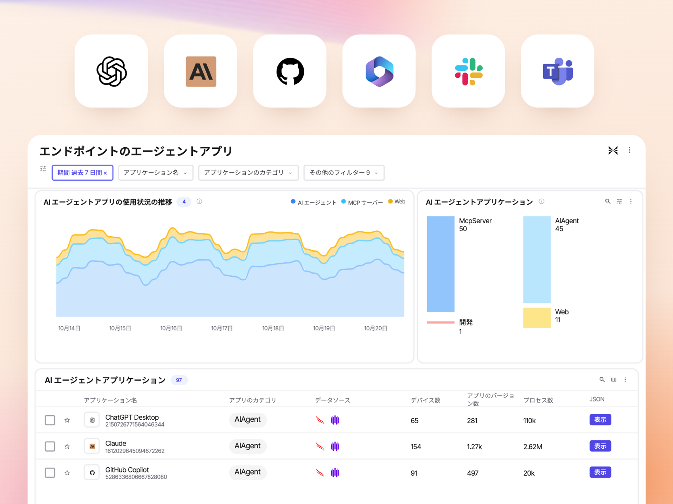Click search icon in the applications table header

pos(602,379)
